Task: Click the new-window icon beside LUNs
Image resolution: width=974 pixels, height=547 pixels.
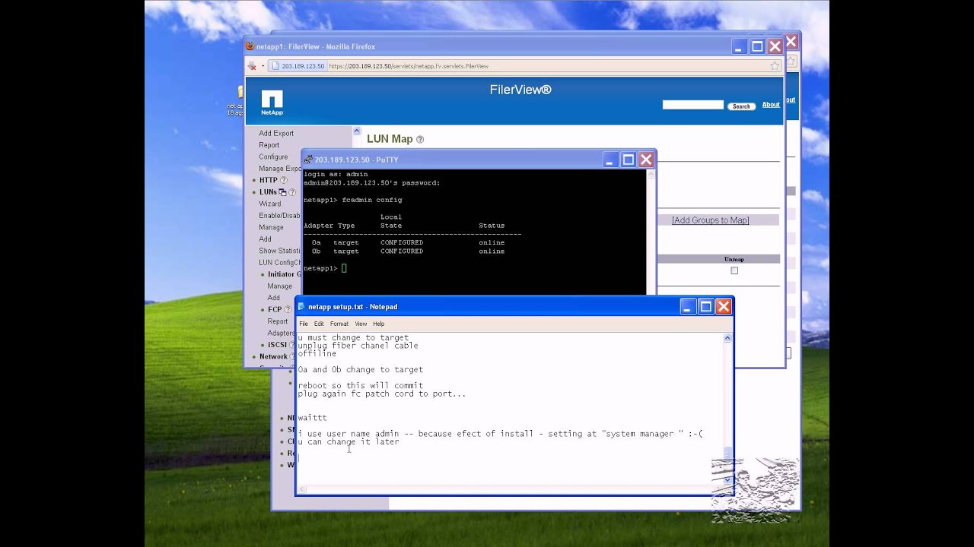Action: (282, 192)
